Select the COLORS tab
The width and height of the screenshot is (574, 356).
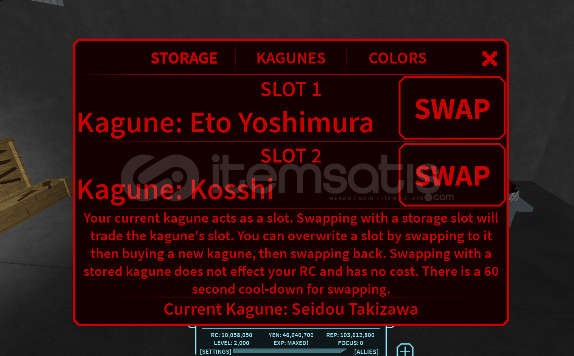pyautogui.click(x=398, y=58)
